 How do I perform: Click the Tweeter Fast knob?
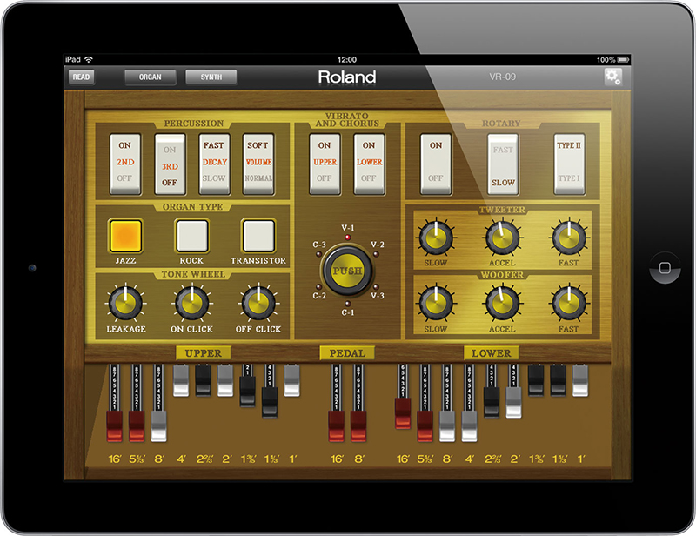pos(568,237)
